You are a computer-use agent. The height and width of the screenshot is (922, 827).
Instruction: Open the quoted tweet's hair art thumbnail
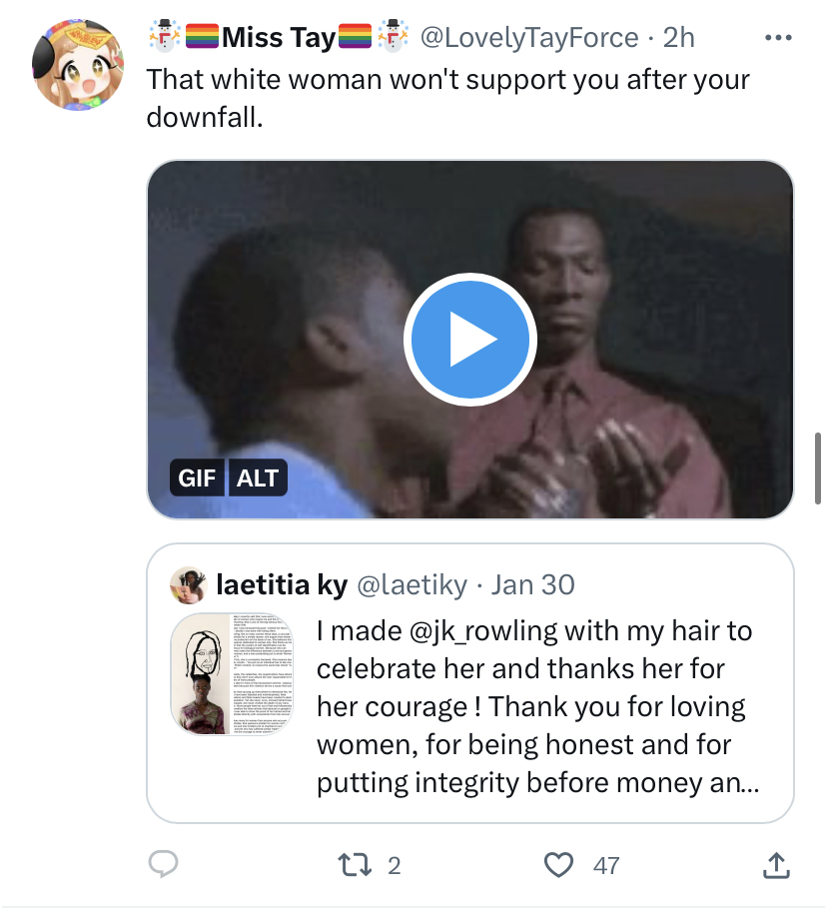[232, 674]
